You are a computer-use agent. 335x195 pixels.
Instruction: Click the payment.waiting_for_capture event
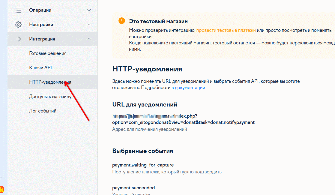(143, 165)
